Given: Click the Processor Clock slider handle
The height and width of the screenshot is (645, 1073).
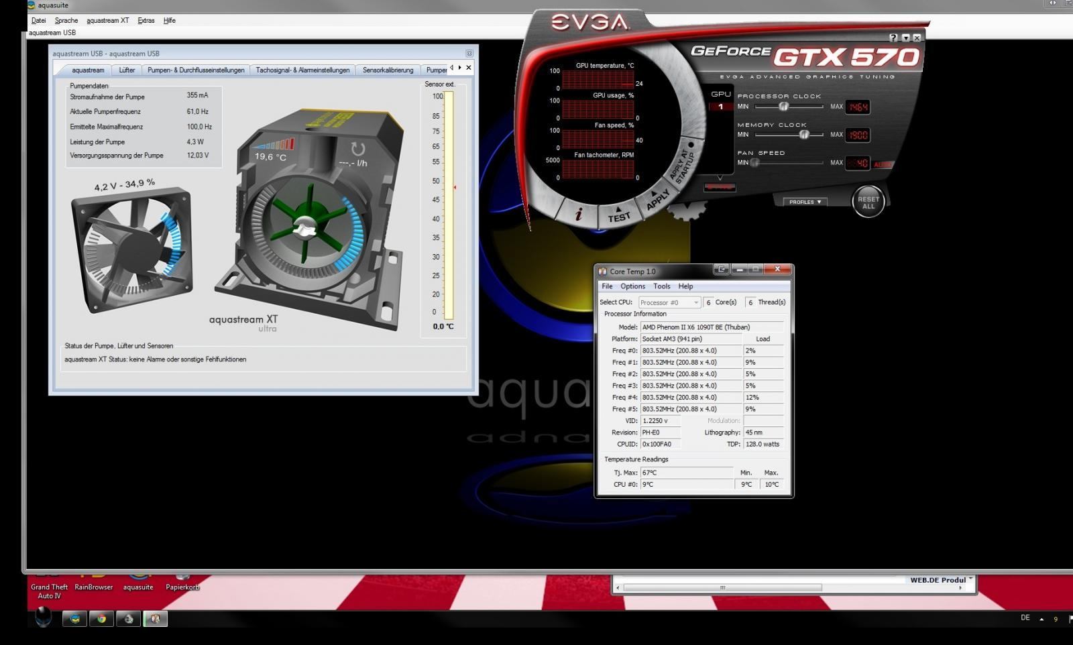Looking at the screenshot, I should tap(783, 107).
